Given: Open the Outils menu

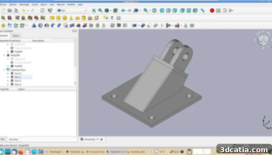Looking at the screenshot, I should click(35, 5).
